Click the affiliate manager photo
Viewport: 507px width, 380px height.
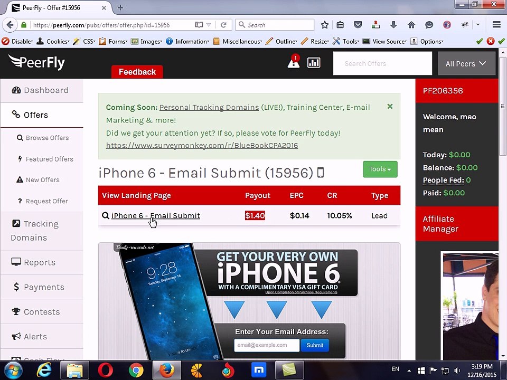(470, 306)
